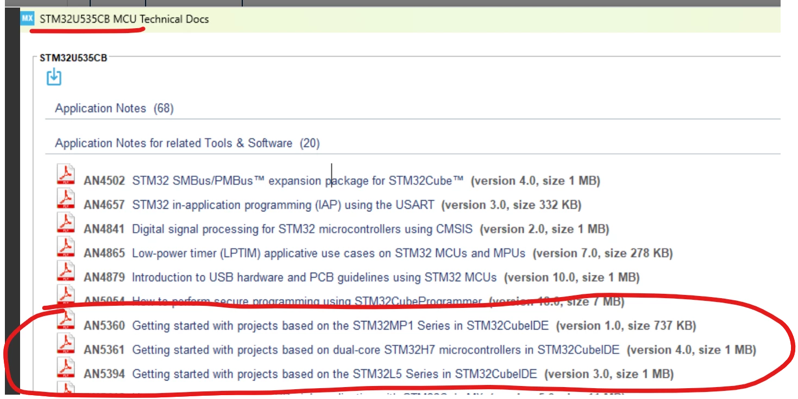The height and width of the screenshot is (399, 798).
Task: Open the Low-power timer (LPTIM) use cases note
Action: (329, 253)
